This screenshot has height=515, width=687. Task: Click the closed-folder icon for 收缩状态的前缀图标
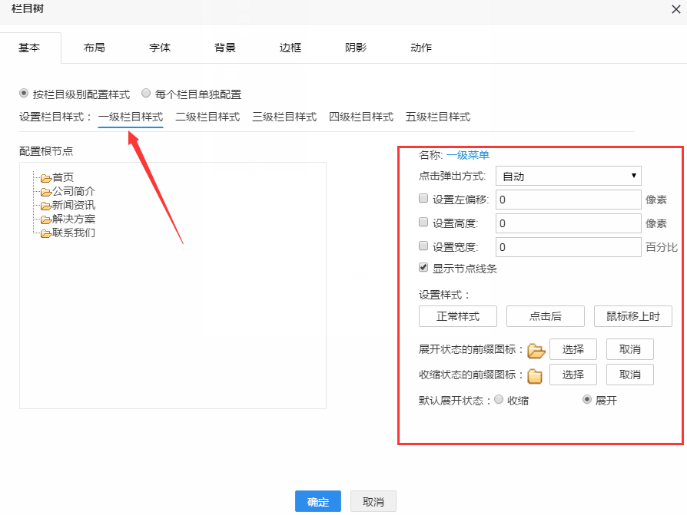[x=535, y=375]
